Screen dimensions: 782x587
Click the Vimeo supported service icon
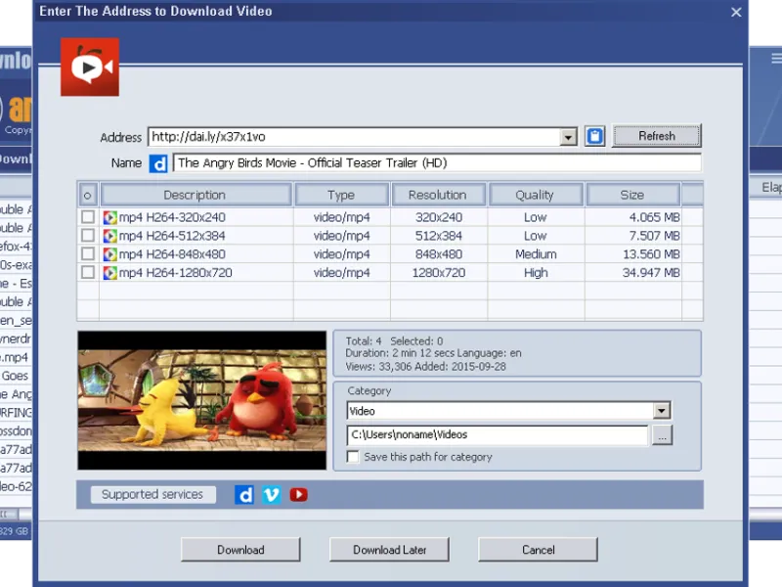point(272,495)
